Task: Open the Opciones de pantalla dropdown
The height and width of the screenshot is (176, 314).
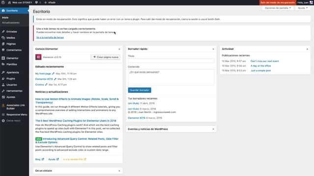Action: point(278,8)
